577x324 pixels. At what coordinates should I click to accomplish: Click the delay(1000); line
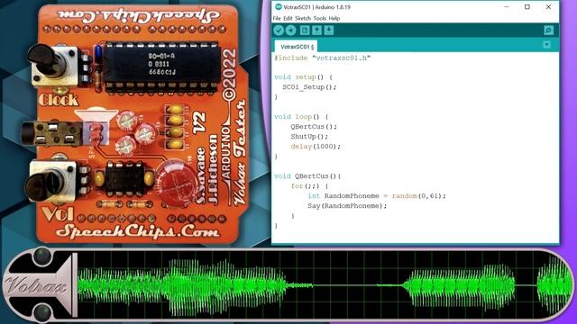316,147
